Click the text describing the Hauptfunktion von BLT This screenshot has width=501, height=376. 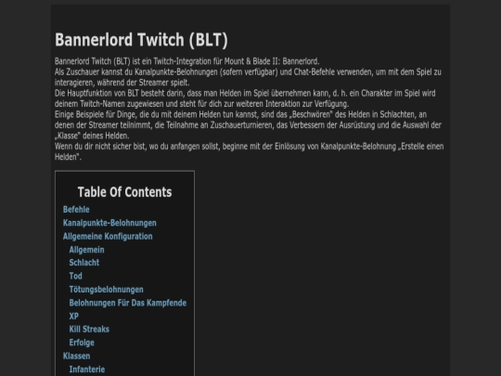click(245, 98)
